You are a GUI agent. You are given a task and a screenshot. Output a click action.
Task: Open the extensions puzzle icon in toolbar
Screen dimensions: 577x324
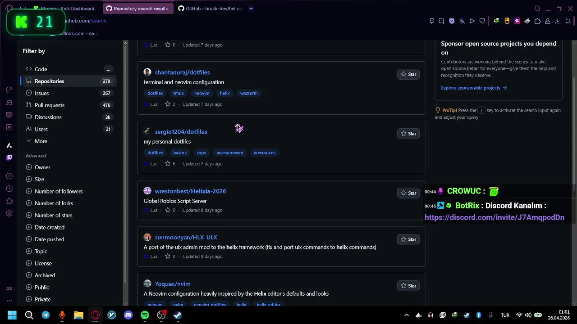click(537, 21)
